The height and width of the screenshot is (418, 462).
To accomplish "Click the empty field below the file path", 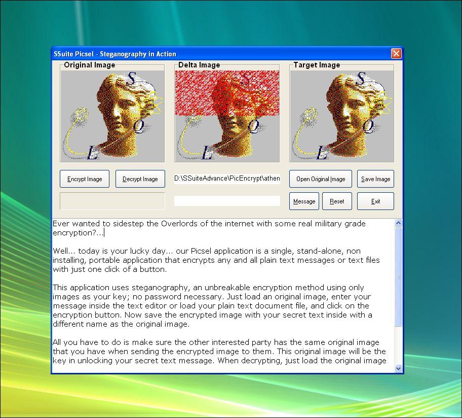I will click(227, 200).
